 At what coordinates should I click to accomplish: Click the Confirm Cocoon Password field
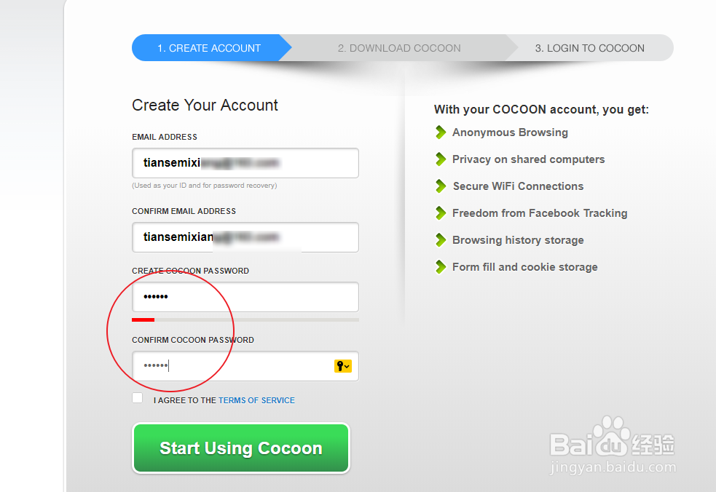tap(233, 366)
